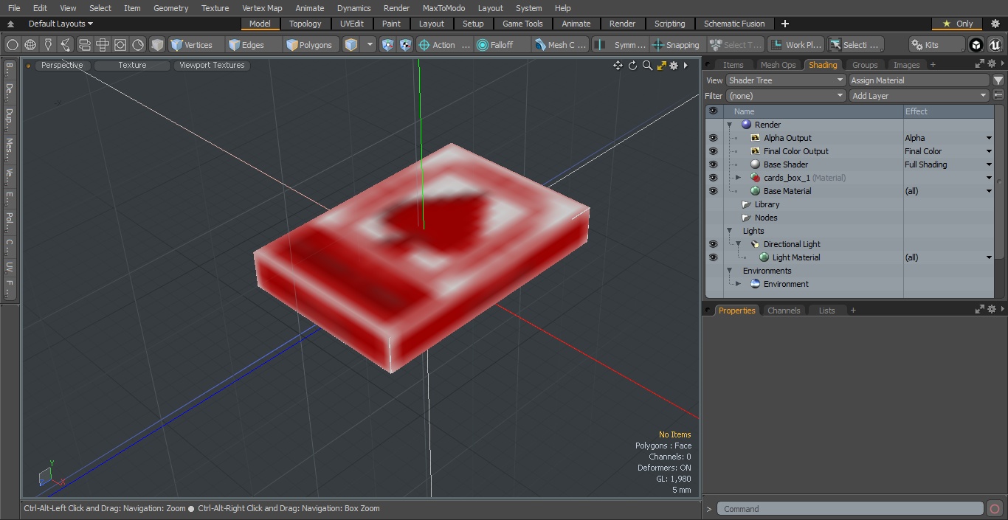The width and height of the screenshot is (1008, 520).
Task: Open the viewport settings gear
Action: click(674, 66)
